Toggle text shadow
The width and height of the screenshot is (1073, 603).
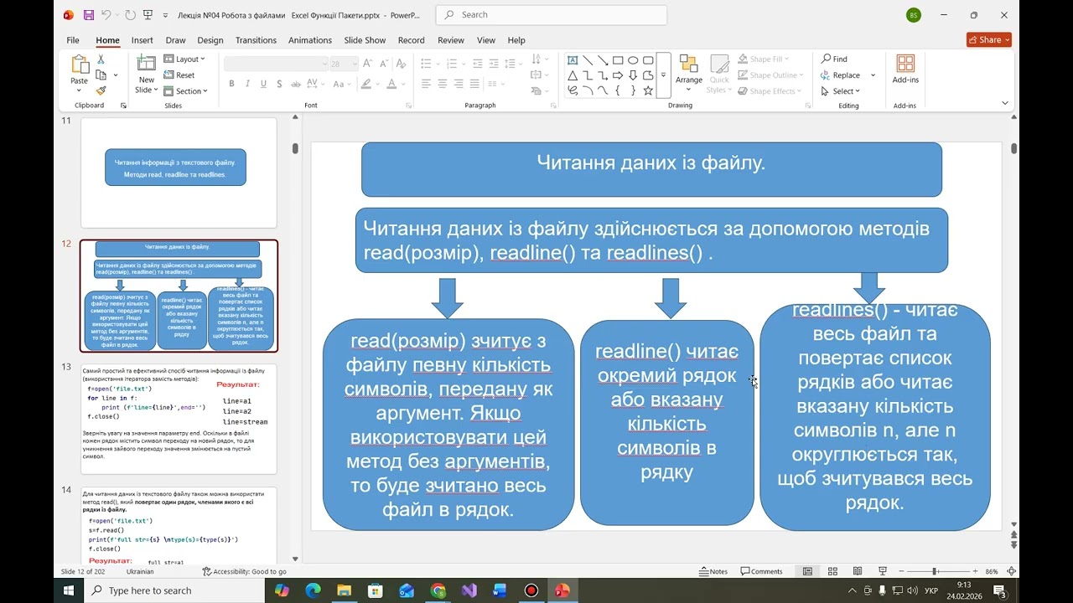(279, 84)
